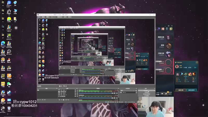Remove selected source with minus icon
This screenshot has width=208, height=117.
[x=61, y=100]
